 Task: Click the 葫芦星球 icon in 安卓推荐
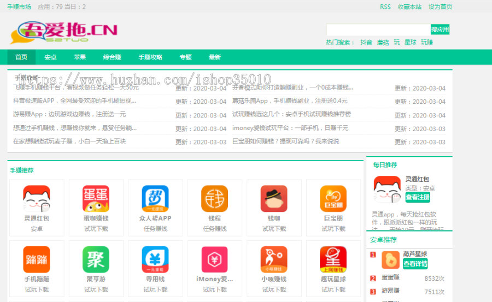point(390,260)
